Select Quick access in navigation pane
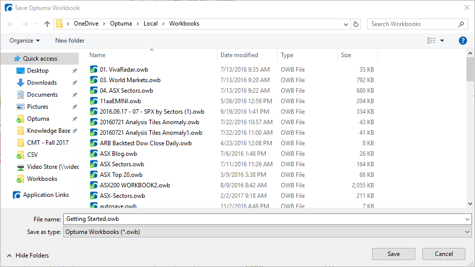The width and height of the screenshot is (475, 267). [x=39, y=59]
